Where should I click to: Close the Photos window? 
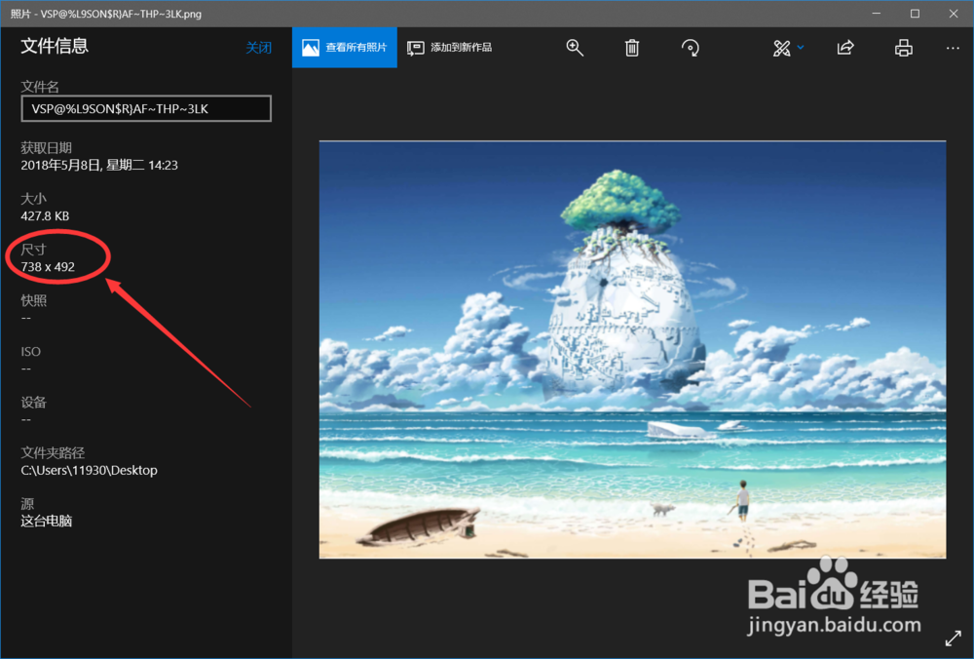[x=954, y=14]
